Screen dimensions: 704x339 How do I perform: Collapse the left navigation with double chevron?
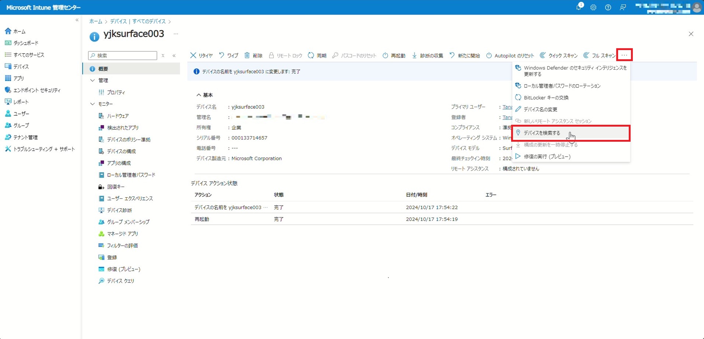[77, 20]
